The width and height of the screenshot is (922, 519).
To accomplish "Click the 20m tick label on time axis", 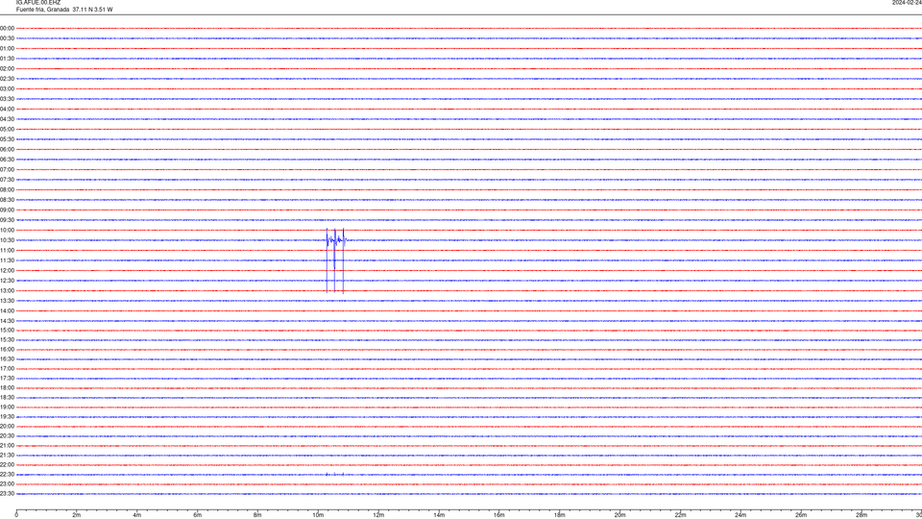I will 619,515.
